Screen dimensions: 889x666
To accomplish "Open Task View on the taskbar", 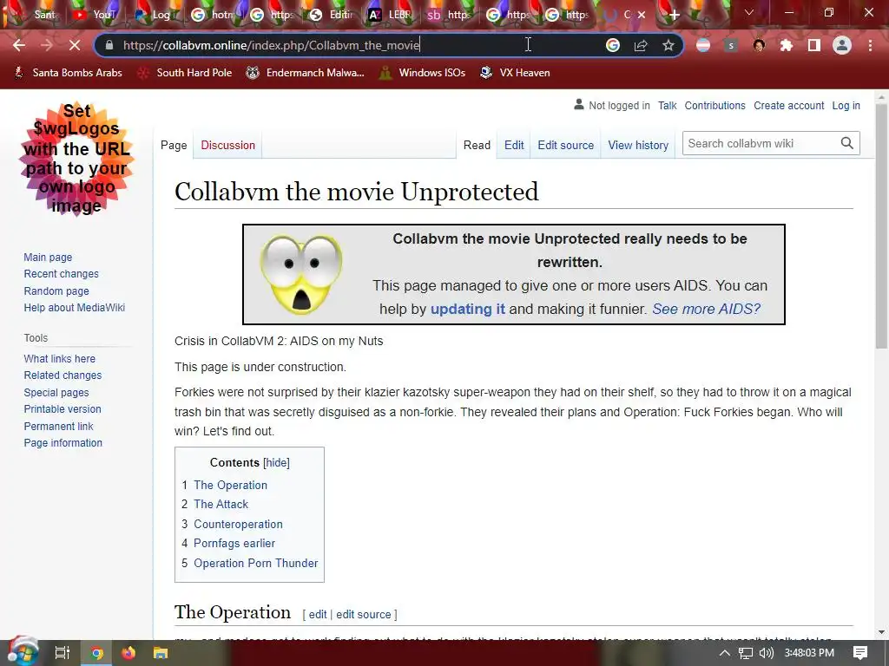I will pyautogui.click(x=63, y=653).
